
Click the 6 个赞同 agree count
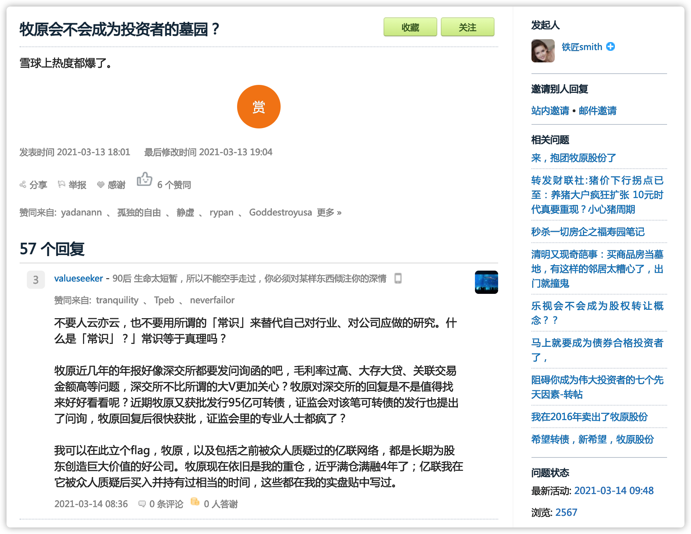point(174,185)
